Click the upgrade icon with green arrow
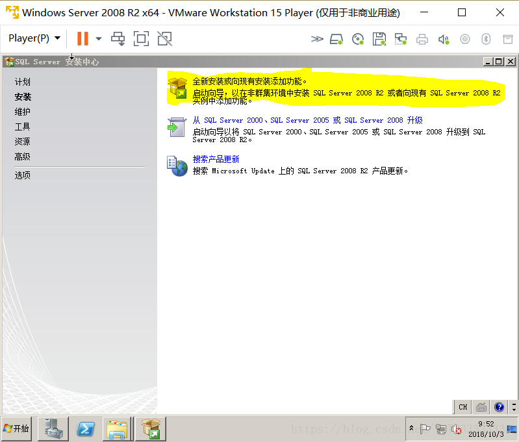The width and height of the screenshot is (519, 442). click(x=177, y=127)
